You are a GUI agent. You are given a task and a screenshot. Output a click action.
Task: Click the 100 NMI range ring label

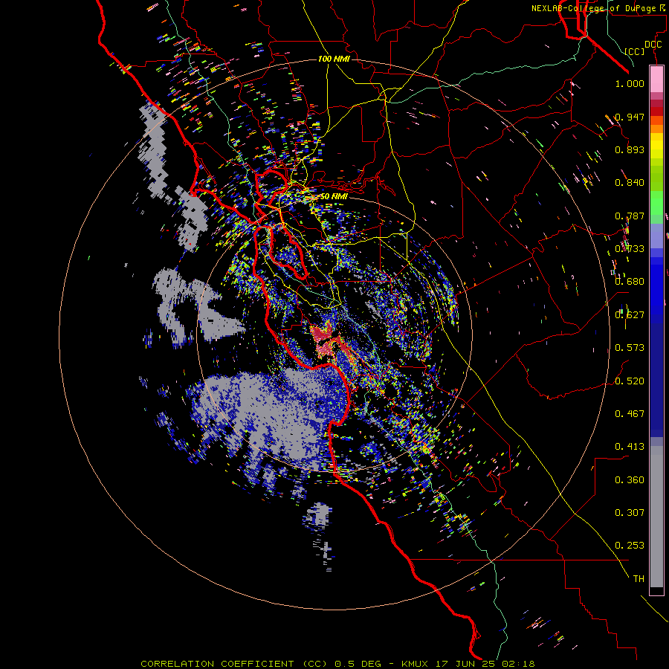pos(334,59)
